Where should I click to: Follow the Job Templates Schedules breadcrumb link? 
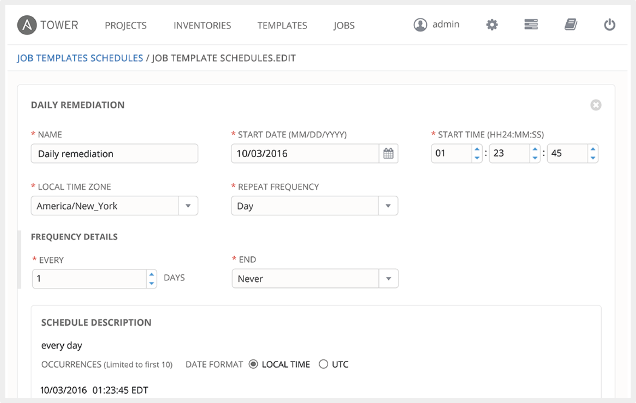[x=80, y=58]
